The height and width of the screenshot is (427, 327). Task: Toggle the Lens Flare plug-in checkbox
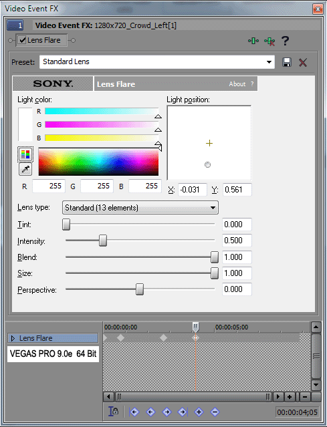pos(23,40)
